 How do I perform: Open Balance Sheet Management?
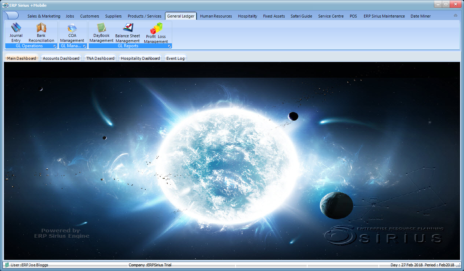pyautogui.click(x=127, y=33)
